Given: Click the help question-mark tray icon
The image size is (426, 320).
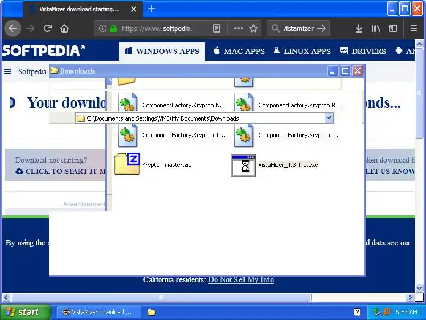Looking at the screenshot, I should pyautogui.click(x=357, y=312).
